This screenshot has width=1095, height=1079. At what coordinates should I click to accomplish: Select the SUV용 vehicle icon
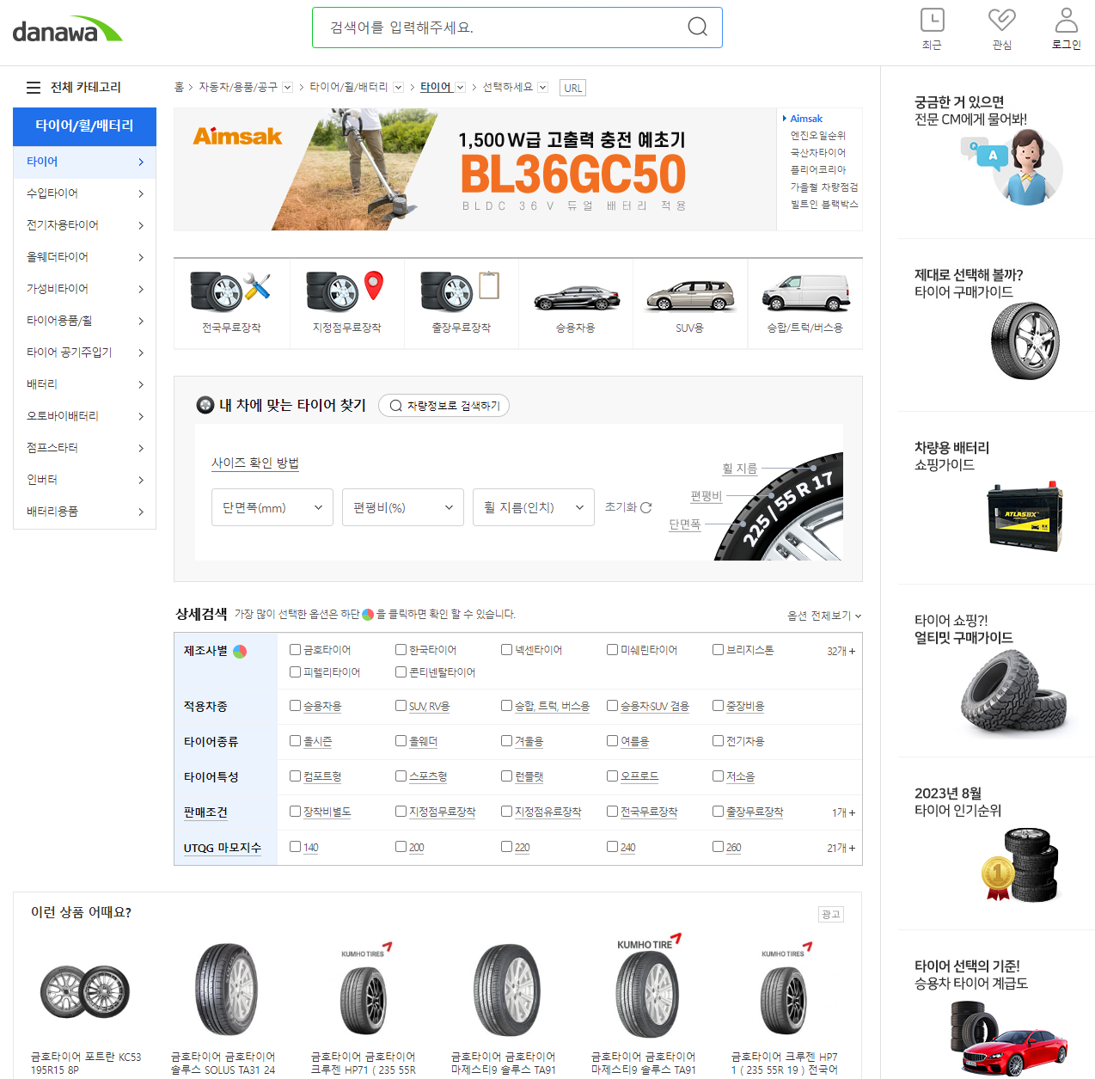tap(690, 296)
